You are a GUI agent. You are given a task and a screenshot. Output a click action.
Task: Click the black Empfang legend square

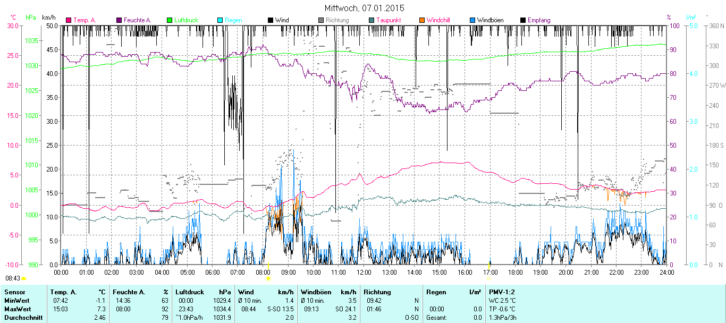[x=523, y=20]
